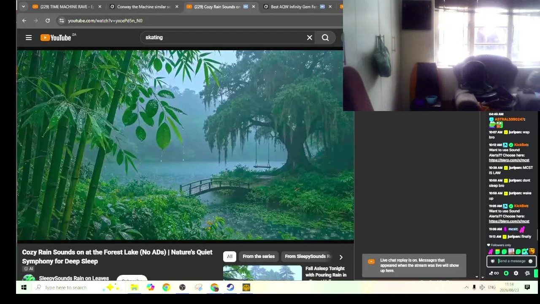Open OBS Studio from taskbar
540x304 pixels.
[182, 288]
